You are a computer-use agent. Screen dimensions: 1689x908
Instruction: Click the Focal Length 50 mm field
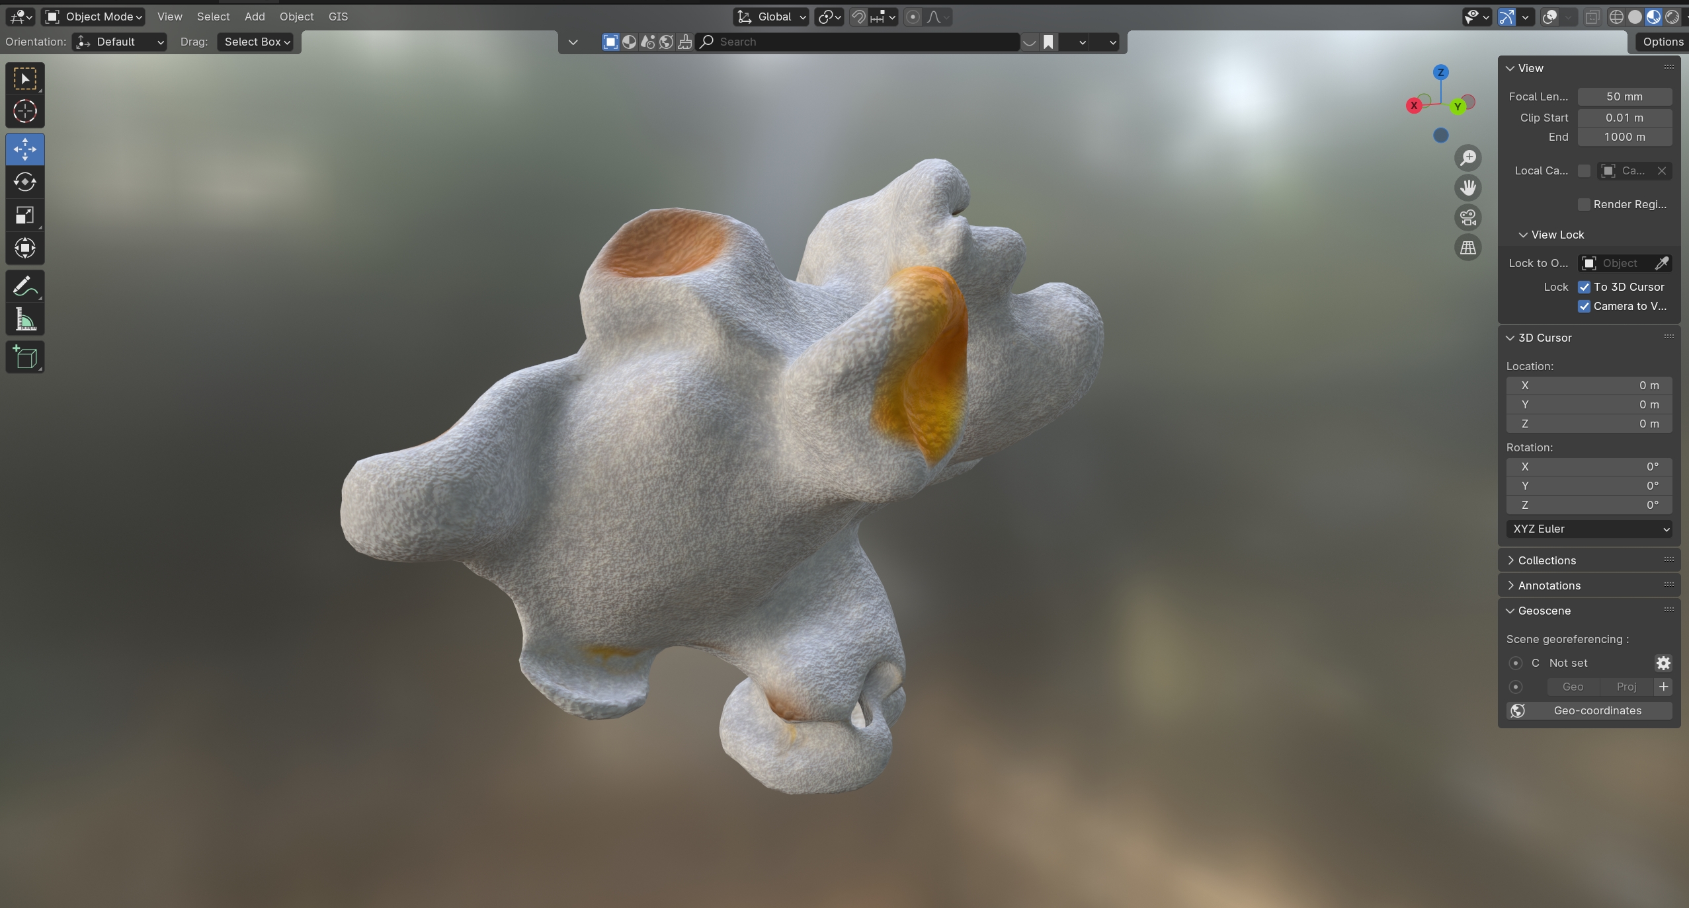(1624, 96)
